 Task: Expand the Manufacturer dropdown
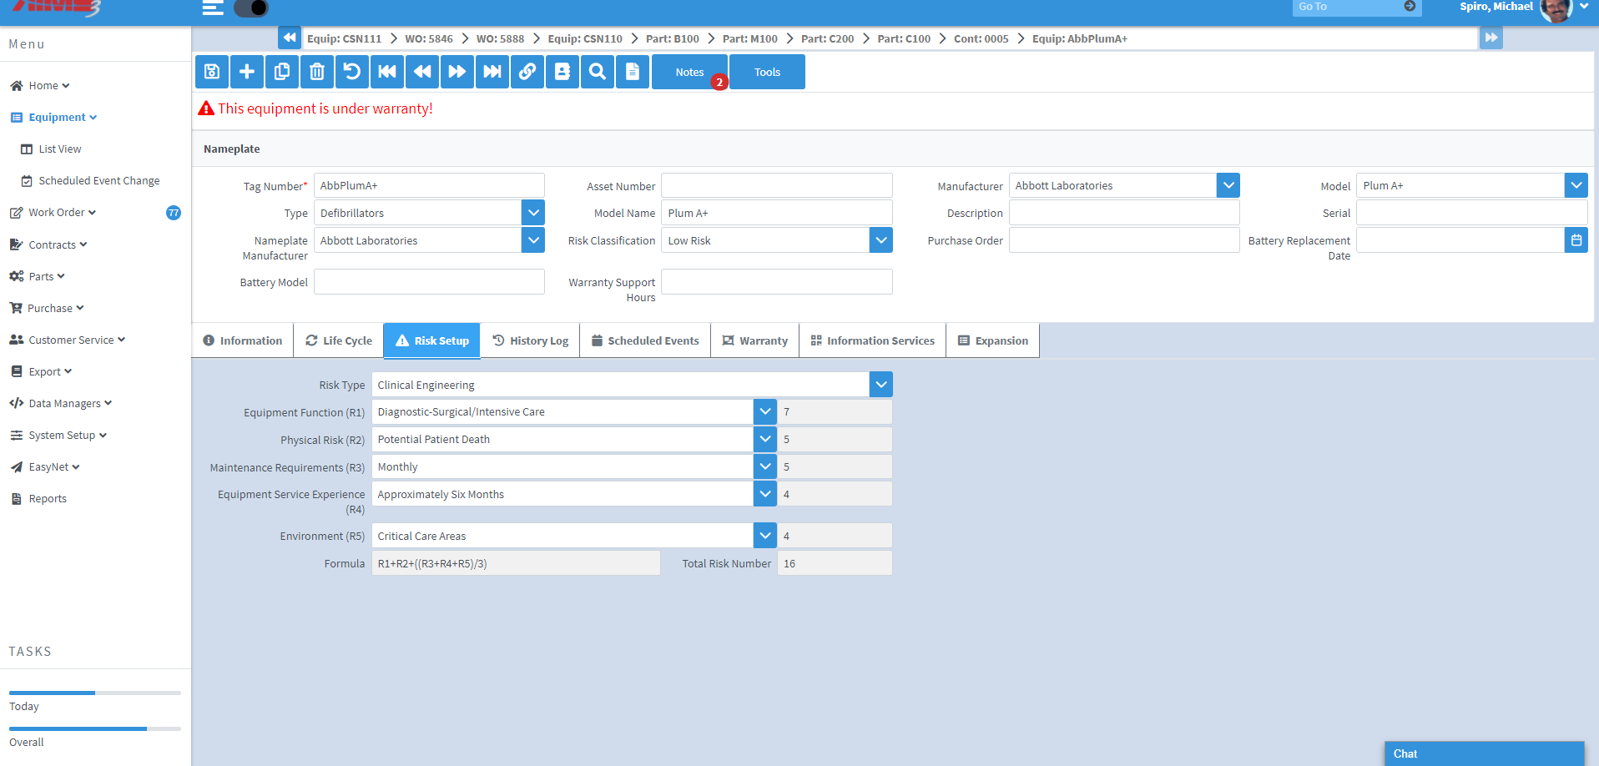[x=1228, y=184]
